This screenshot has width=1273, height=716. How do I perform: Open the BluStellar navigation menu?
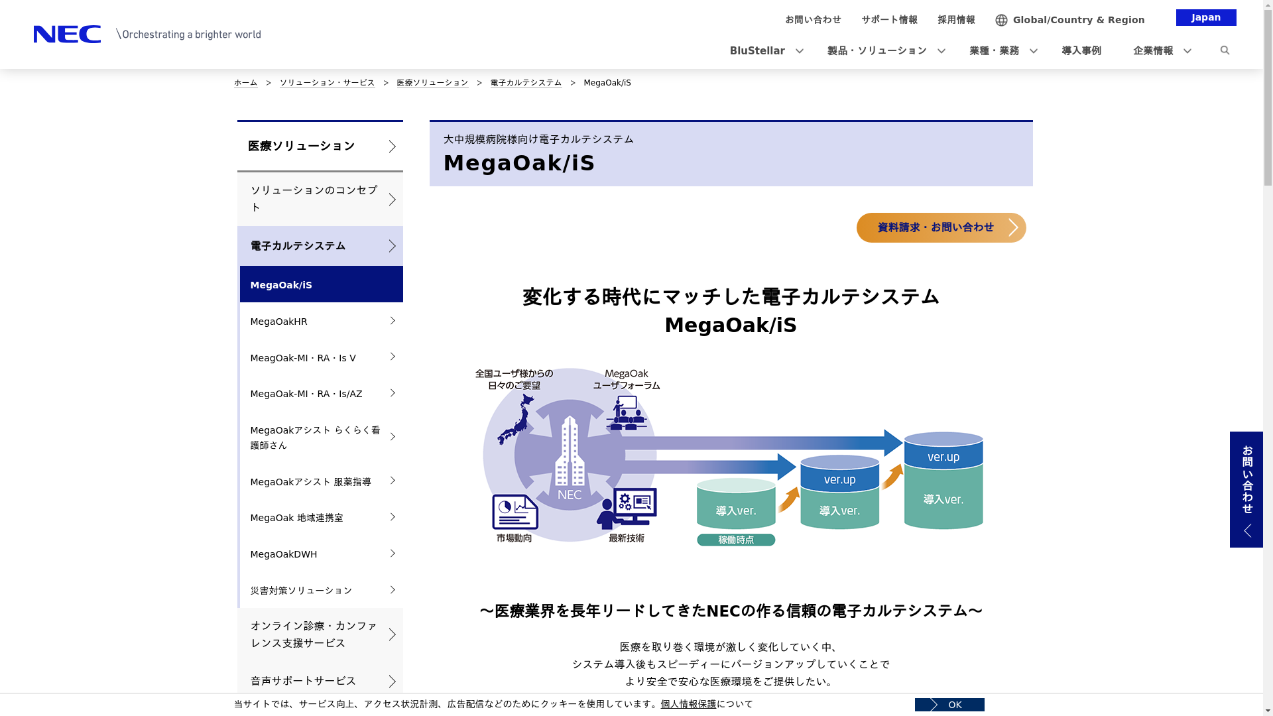click(x=757, y=51)
